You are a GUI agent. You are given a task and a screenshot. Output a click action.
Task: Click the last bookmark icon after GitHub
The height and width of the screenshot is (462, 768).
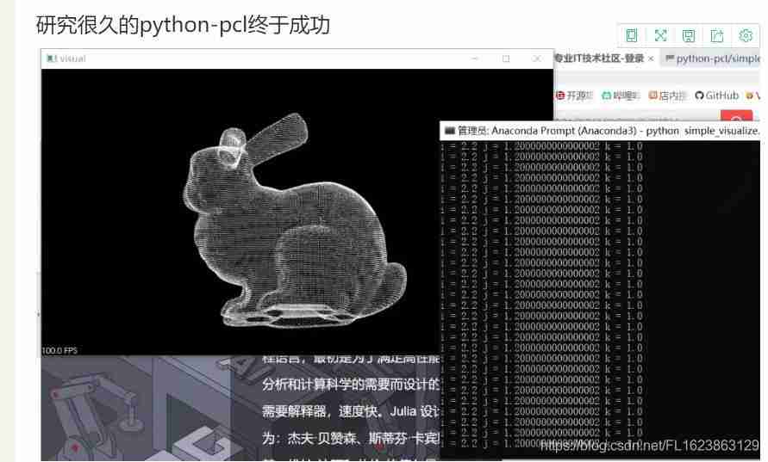coord(749,95)
